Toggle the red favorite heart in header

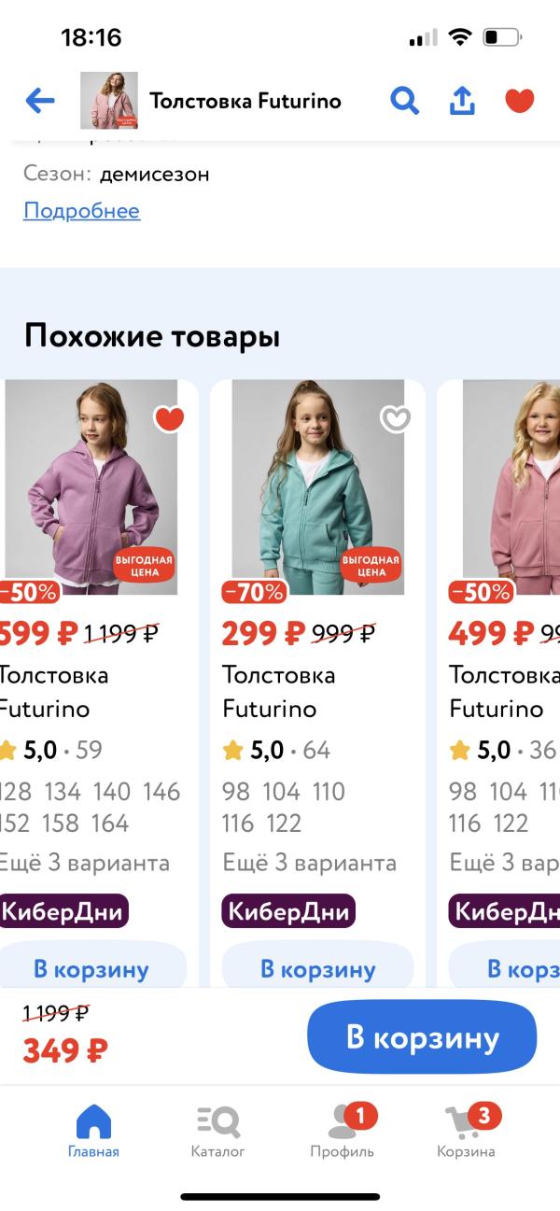[x=520, y=100]
